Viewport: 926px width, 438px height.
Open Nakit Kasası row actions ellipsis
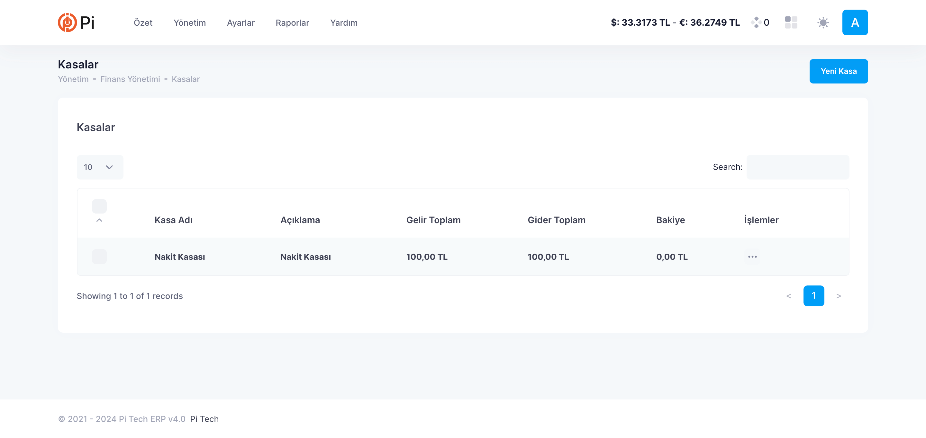point(752,257)
